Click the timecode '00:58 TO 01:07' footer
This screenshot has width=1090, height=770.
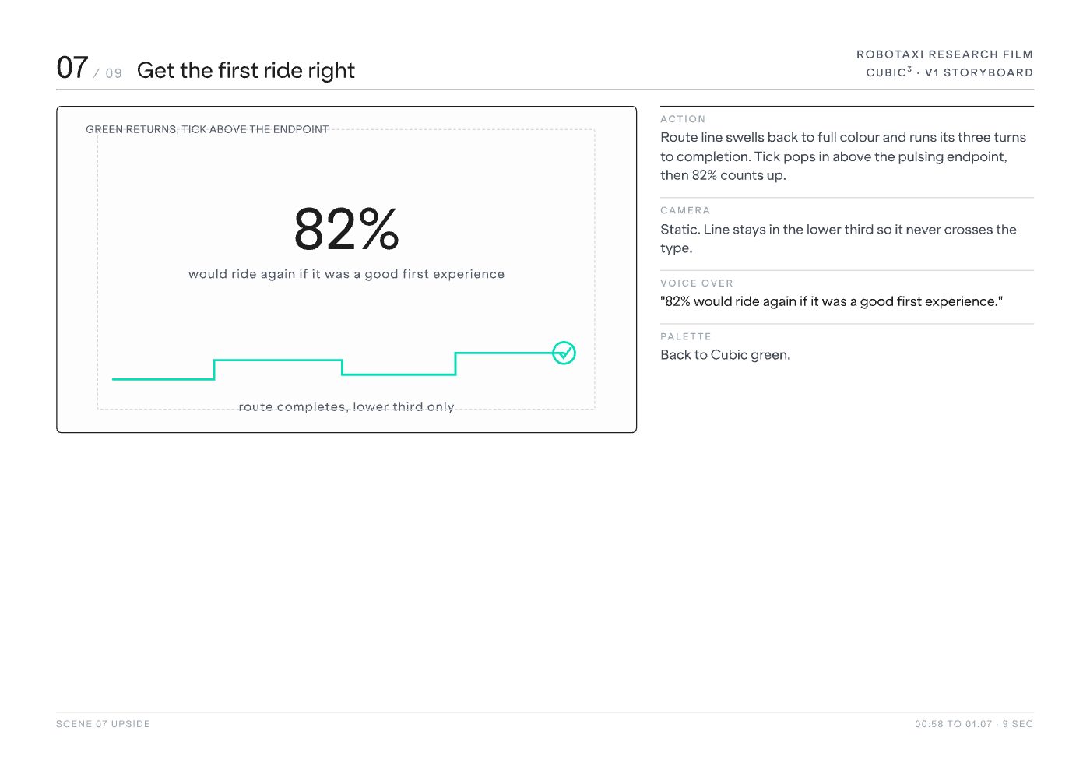(954, 724)
